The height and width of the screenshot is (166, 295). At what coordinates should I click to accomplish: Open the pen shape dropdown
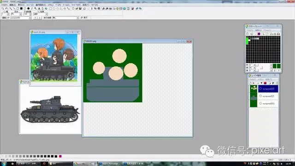point(20,14)
